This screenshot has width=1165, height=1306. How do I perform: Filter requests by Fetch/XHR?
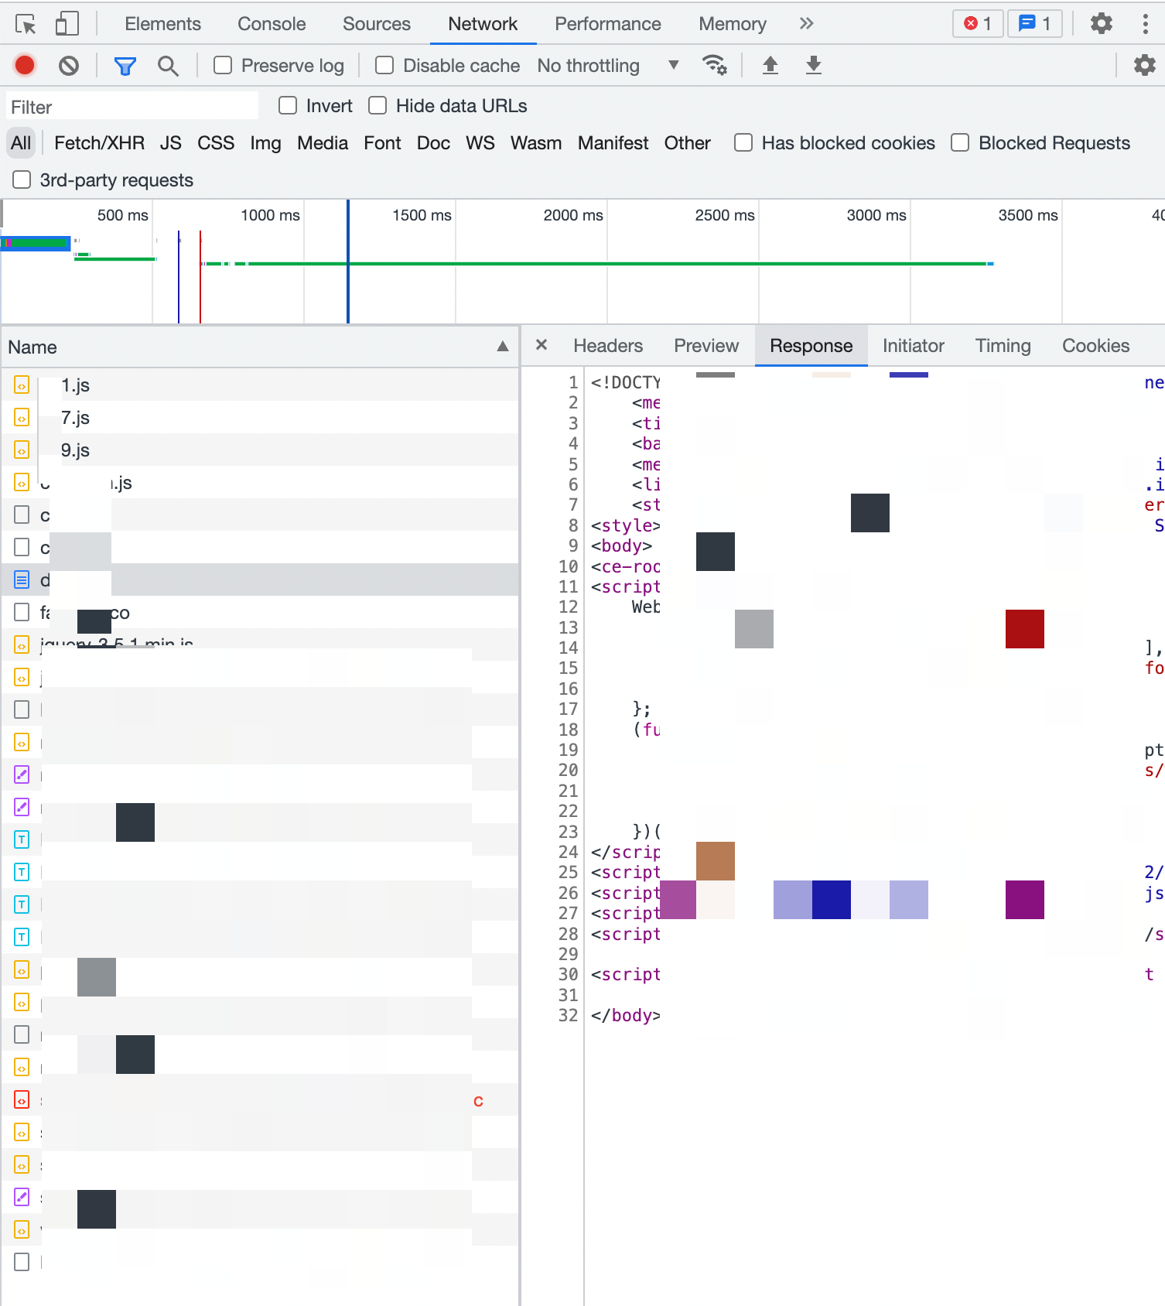(x=100, y=143)
